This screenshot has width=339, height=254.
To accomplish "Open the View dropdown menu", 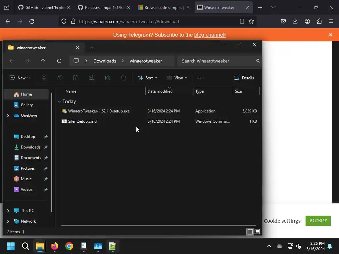I will point(177,78).
